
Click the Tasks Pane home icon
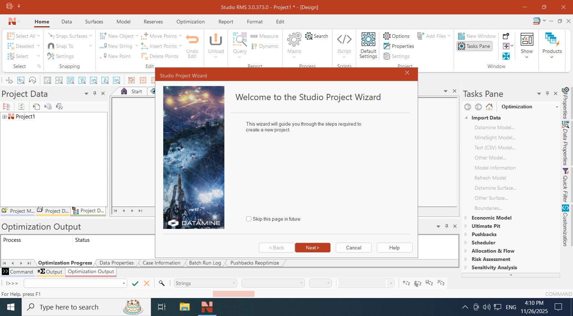click(x=489, y=107)
